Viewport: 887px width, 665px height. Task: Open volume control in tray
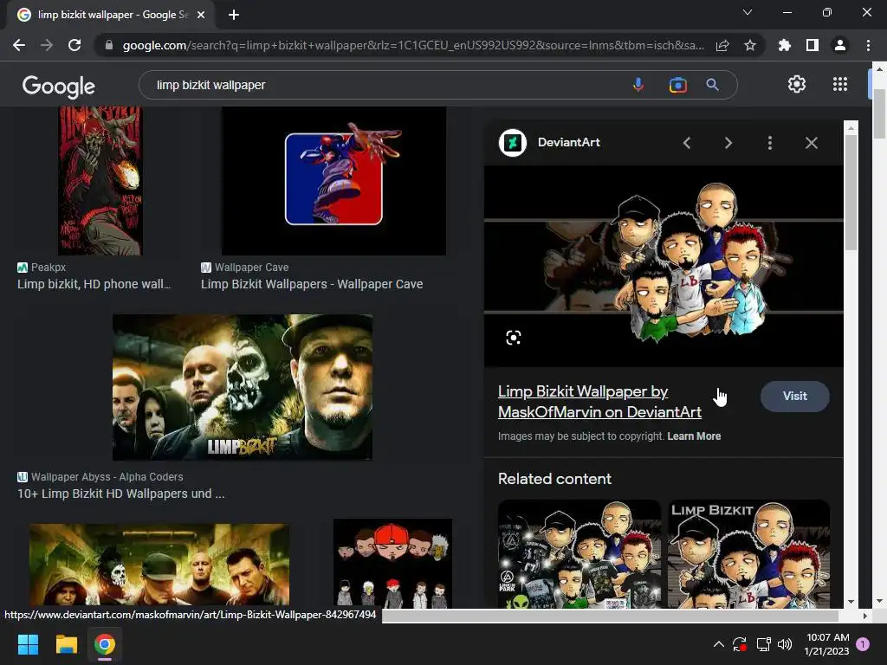[x=785, y=644]
